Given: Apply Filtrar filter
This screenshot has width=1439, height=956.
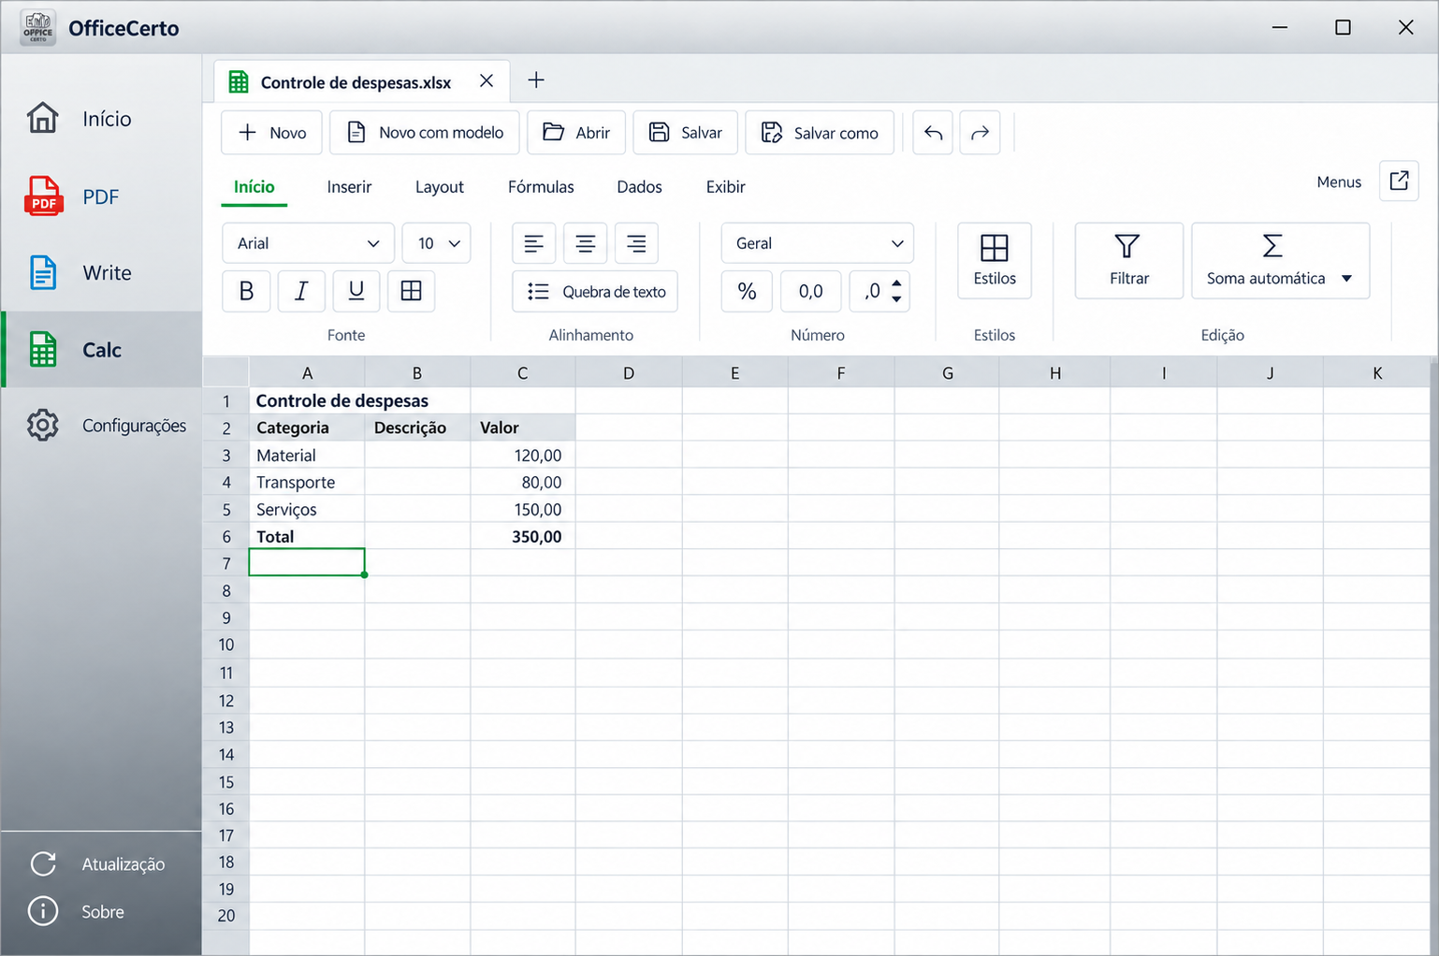Looking at the screenshot, I should [x=1129, y=260].
